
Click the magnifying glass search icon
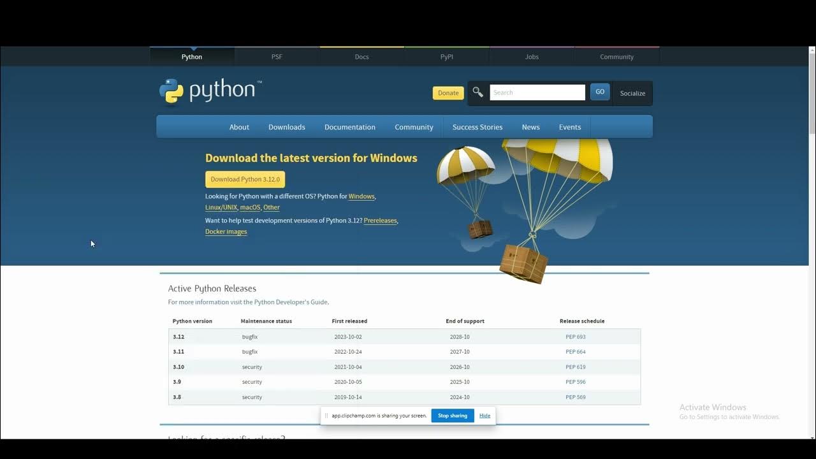pyautogui.click(x=477, y=92)
